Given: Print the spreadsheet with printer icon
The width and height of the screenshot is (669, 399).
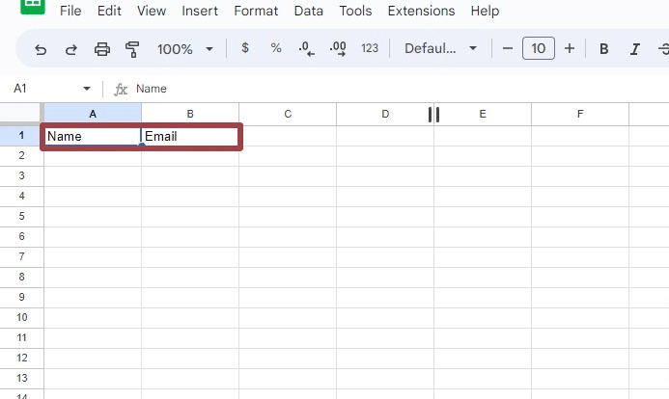Looking at the screenshot, I should 102,49.
